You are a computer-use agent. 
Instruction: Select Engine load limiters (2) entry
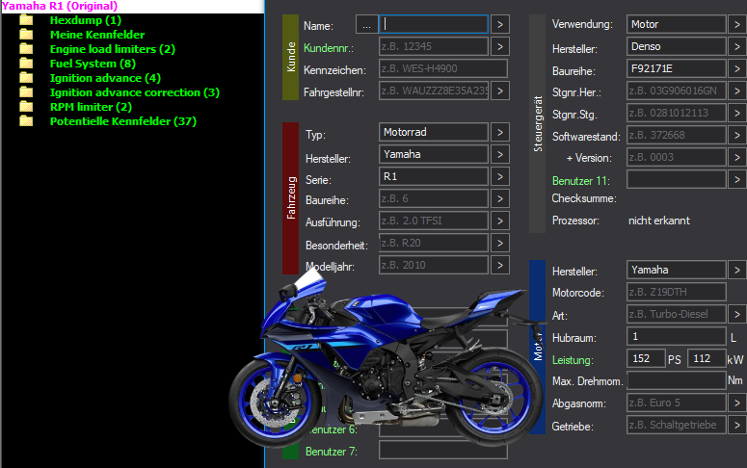click(x=113, y=49)
